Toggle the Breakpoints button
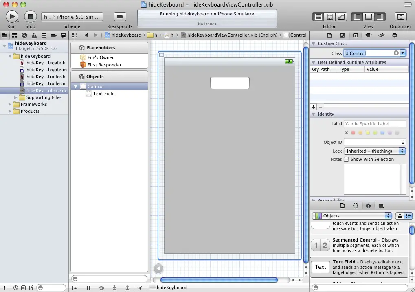This screenshot has height=292, width=415. (120, 17)
